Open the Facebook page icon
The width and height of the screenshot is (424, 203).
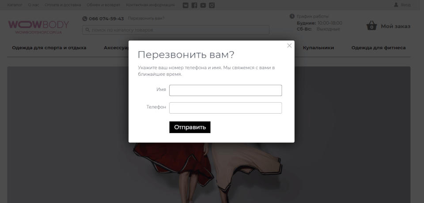[x=194, y=5]
